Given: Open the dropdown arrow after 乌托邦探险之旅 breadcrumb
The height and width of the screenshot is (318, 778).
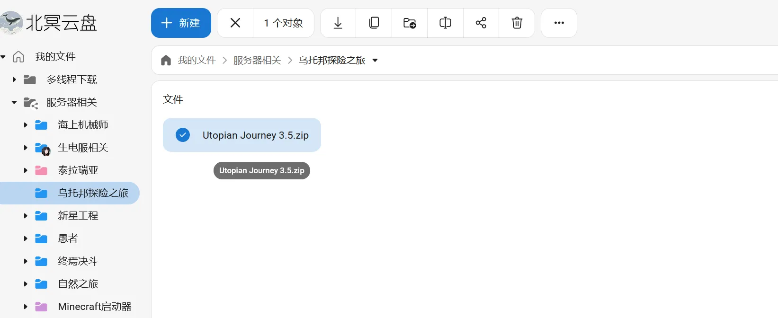Looking at the screenshot, I should (x=375, y=60).
